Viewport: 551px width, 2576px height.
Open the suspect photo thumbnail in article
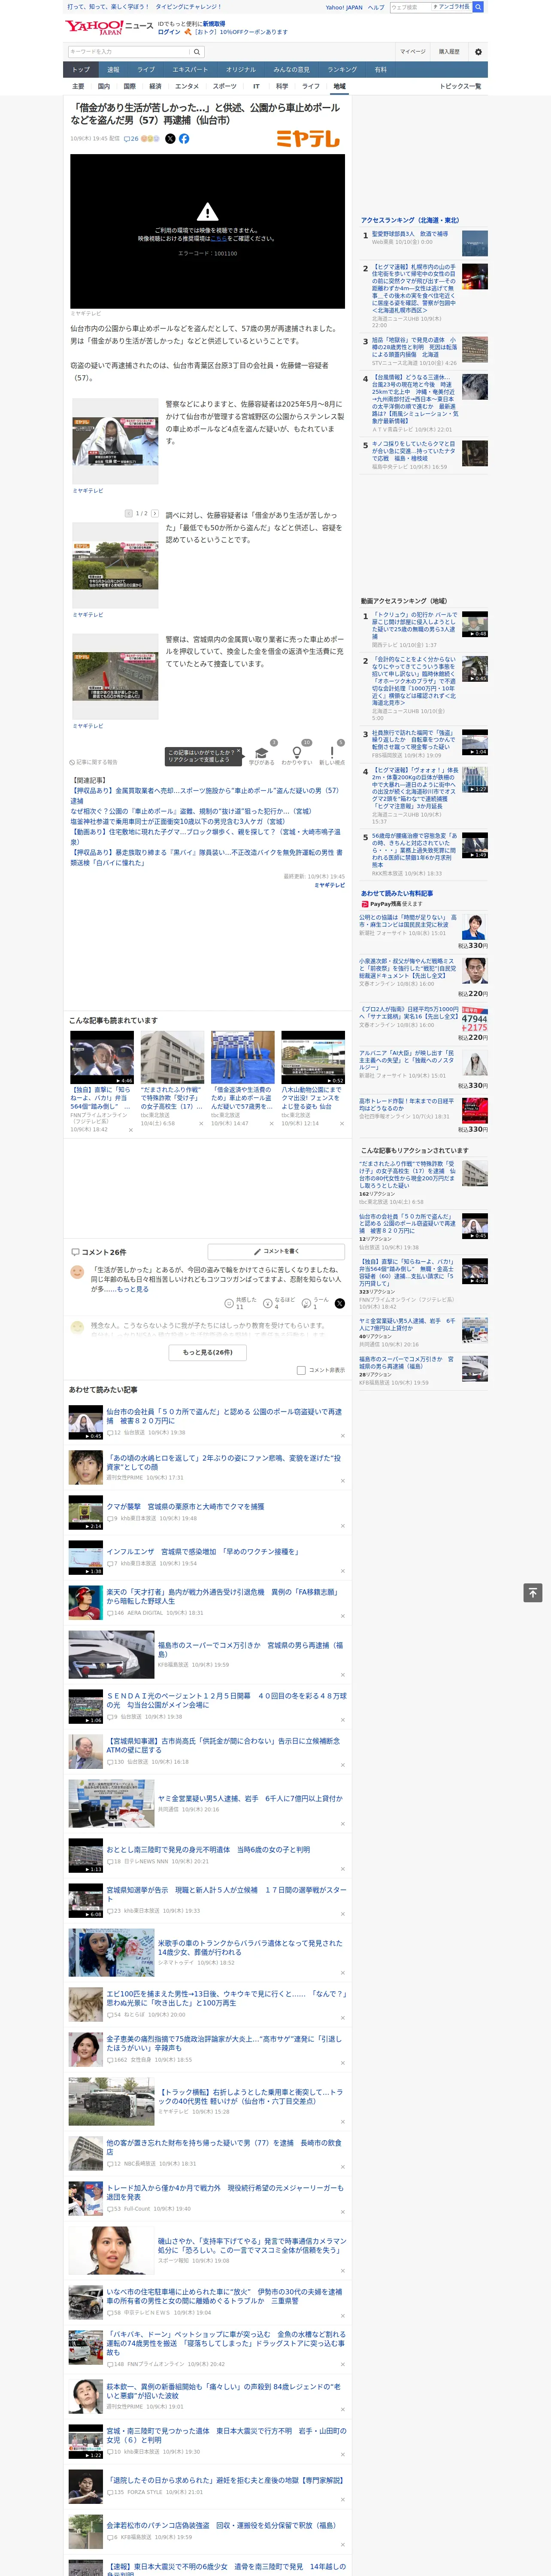coord(115,441)
